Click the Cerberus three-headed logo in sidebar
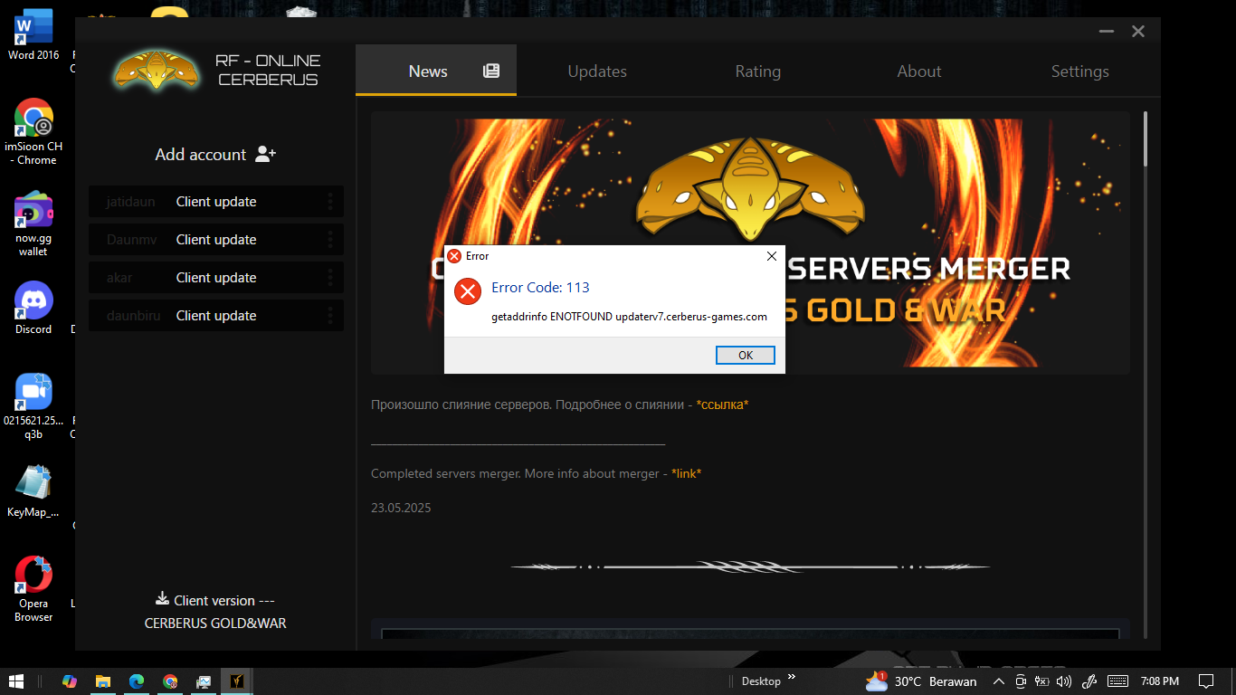 (157, 71)
